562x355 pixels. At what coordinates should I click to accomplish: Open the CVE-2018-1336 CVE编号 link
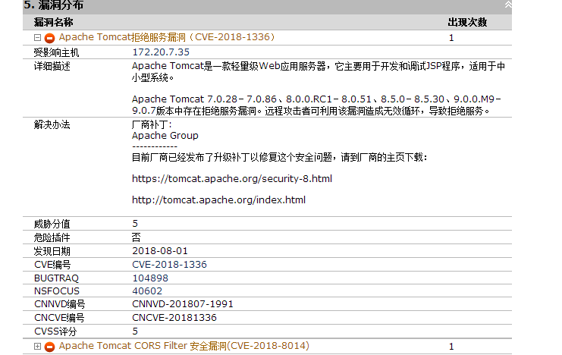(x=170, y=264)
